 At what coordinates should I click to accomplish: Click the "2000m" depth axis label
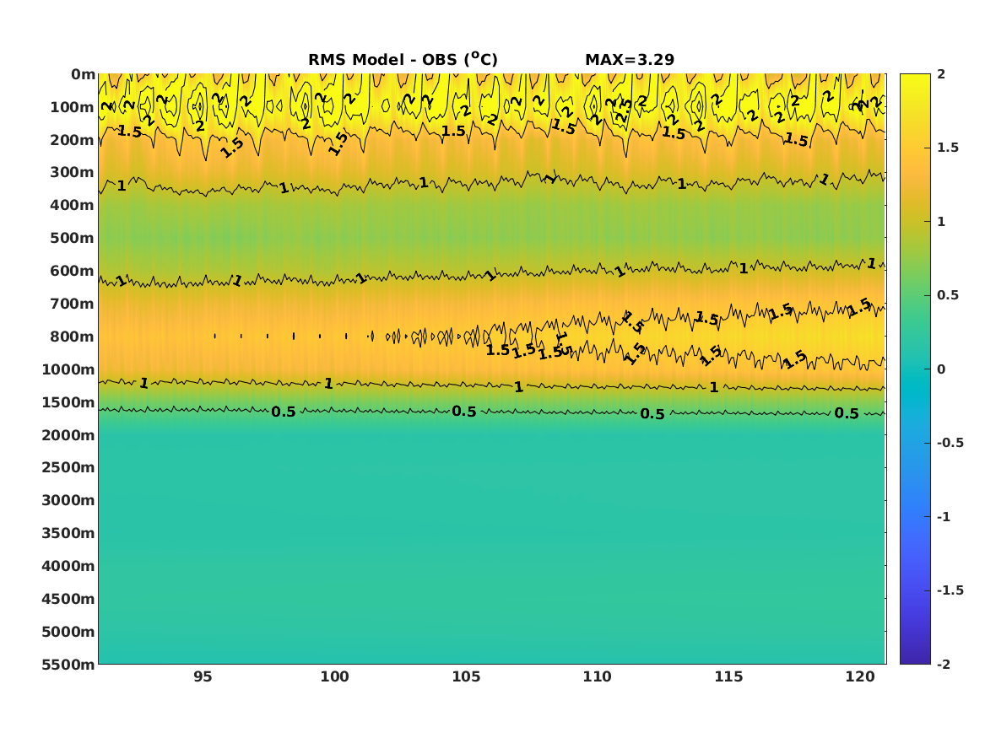68,435
